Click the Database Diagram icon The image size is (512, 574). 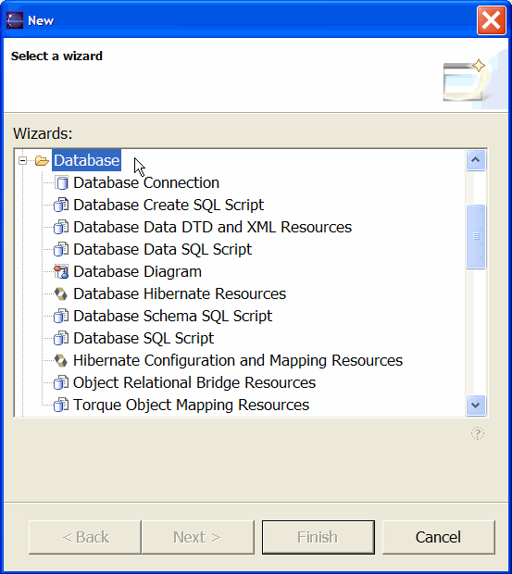pyautogui.click(x=61, y=271)
